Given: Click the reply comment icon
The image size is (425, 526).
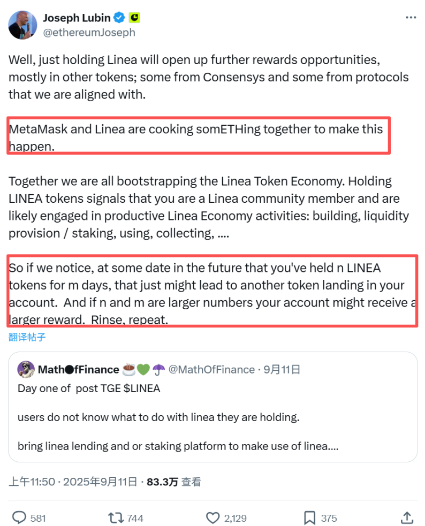Looking at the screenshot, I should tap(20, 517).
